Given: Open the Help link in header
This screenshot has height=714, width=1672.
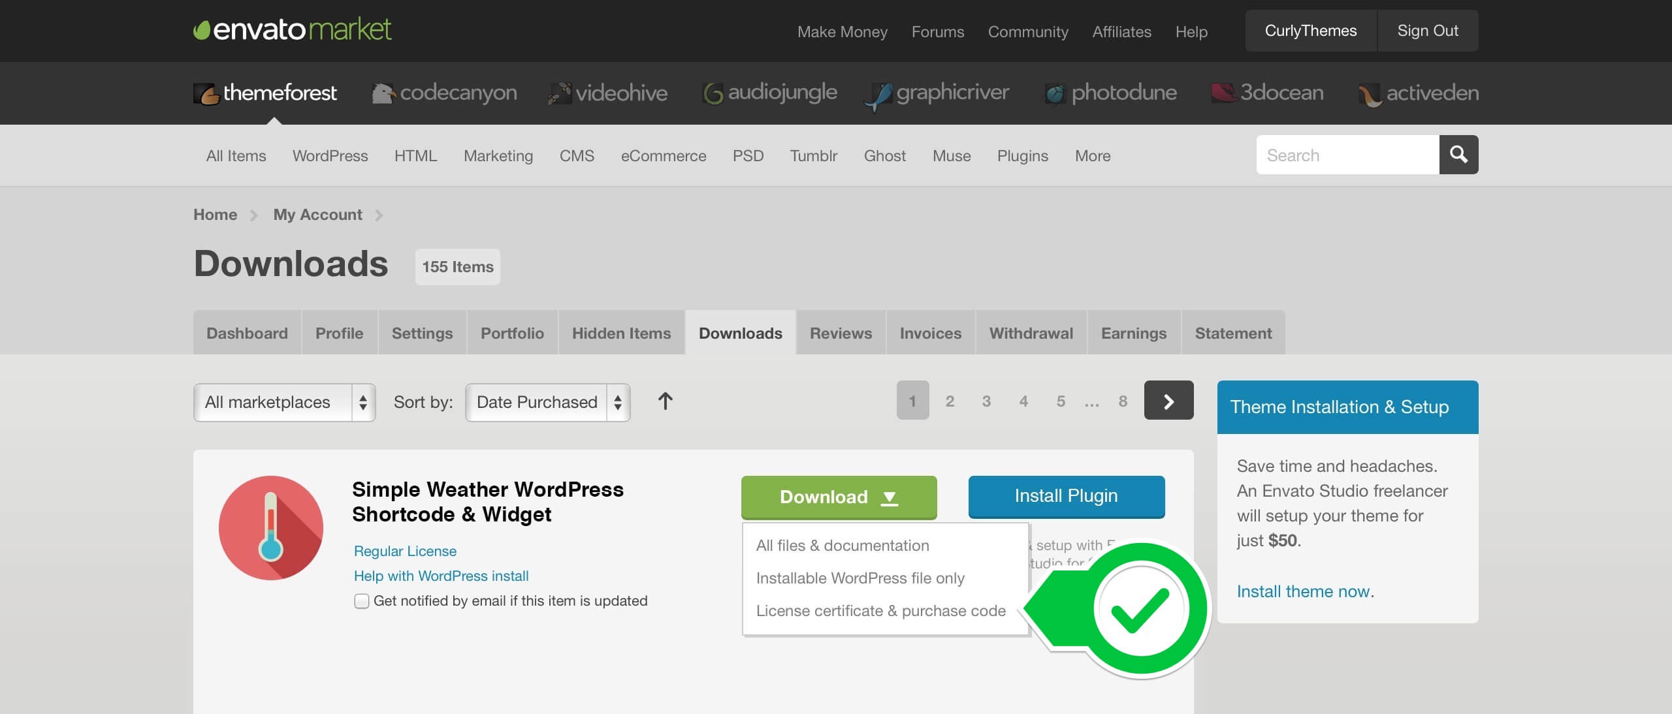Looking at the screenshot, I should [1191, 32].
